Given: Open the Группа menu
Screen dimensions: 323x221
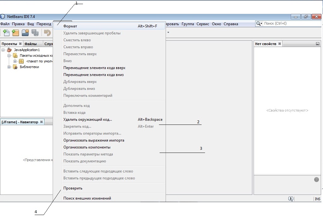Looking at the screenshot, I should [x=188, y=24].
